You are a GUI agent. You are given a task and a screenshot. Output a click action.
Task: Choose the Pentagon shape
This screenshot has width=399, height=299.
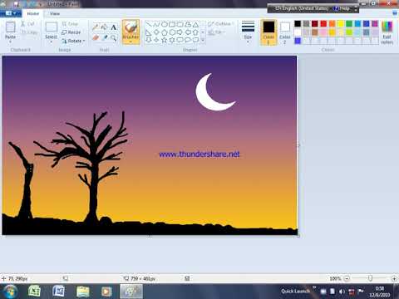[165, 32]
